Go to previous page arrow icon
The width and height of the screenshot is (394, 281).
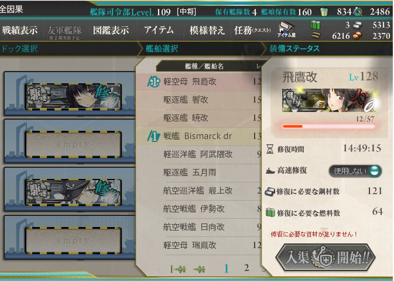(199, 270)
